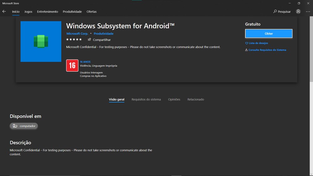Screen dimensions: 313x176
Task: Open the Ofertas section
Action: click(x=92, y=12)
